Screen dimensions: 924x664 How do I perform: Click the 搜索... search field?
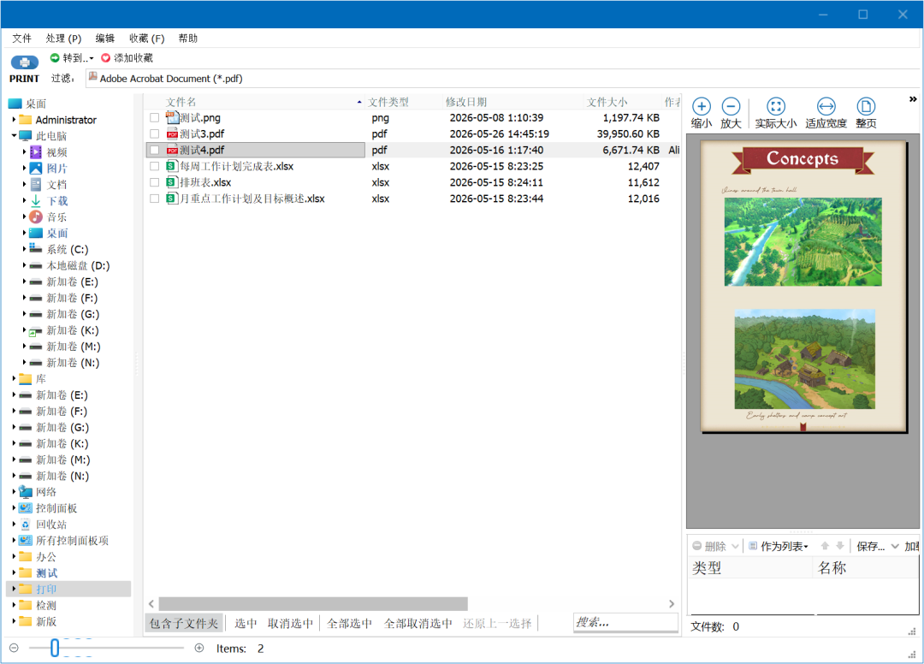tap(625, 622)
